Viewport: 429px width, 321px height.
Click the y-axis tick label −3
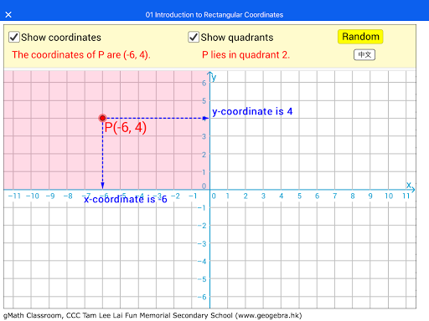coord(202,244)
